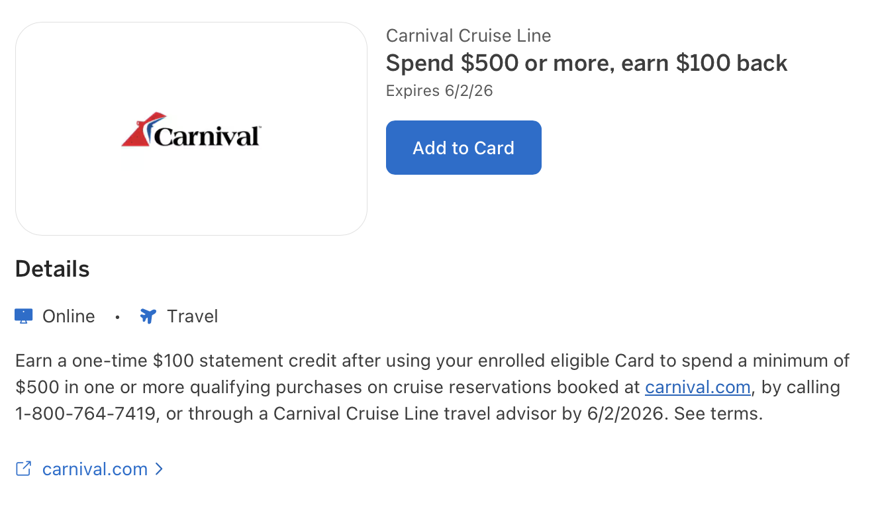
Task: Click the carnival.com link at the page bottom
Action: pos(94,469)
